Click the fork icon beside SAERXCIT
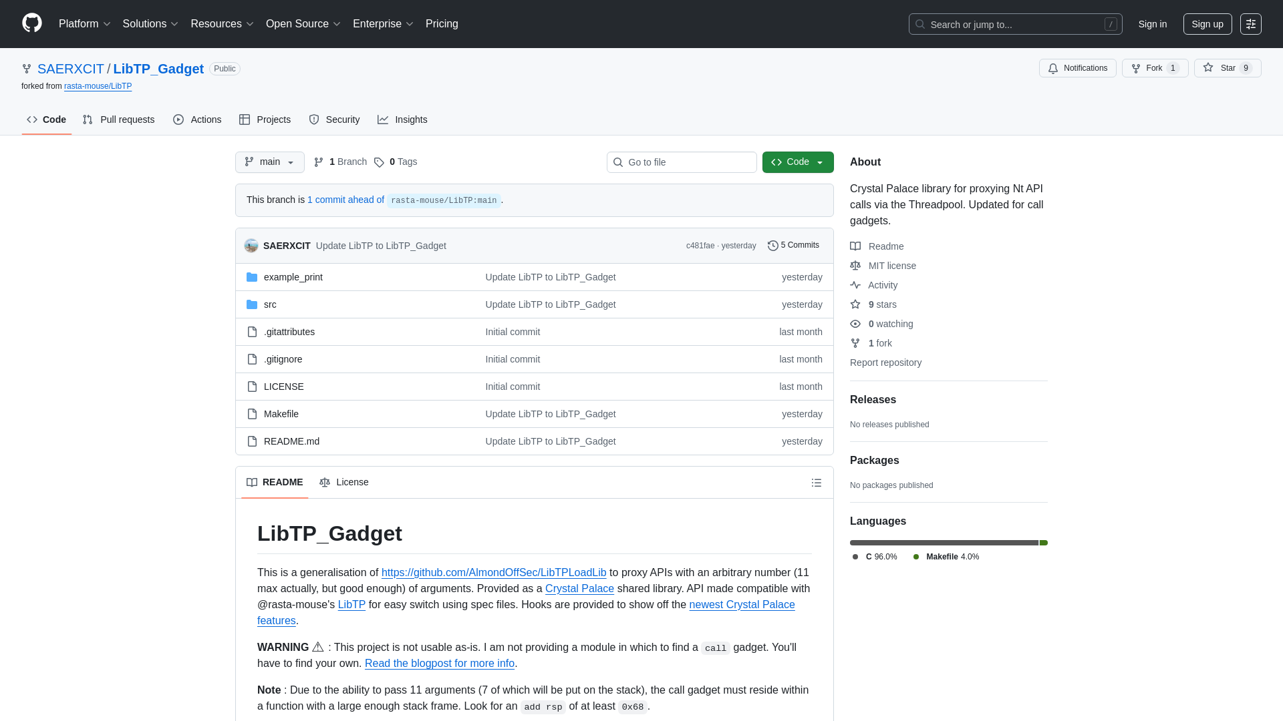The image size is (1283, 721). [27, 69]
